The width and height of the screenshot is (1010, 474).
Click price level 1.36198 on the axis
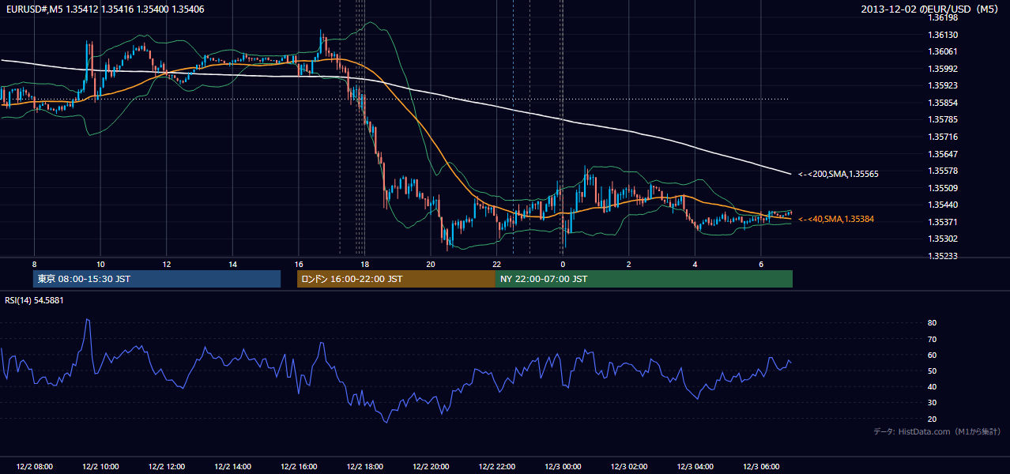coord(943,17)
